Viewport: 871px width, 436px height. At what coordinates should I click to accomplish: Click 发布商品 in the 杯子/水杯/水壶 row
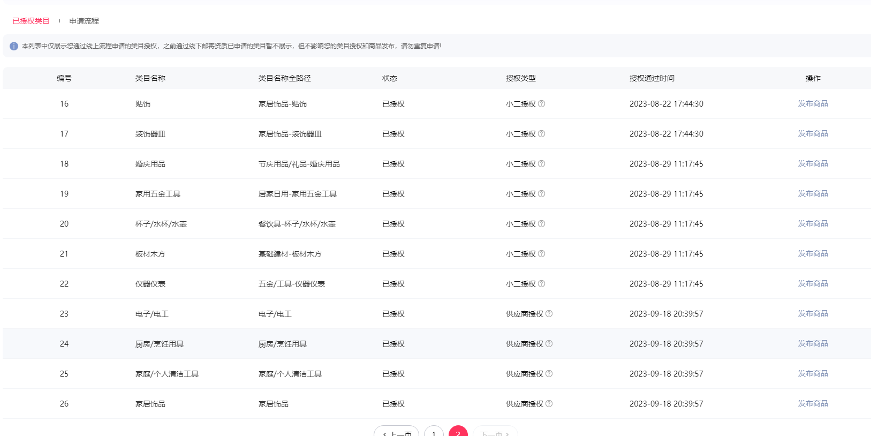813,223
